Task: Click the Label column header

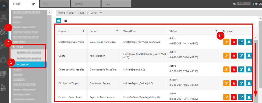Action: [x=93, y=31]
